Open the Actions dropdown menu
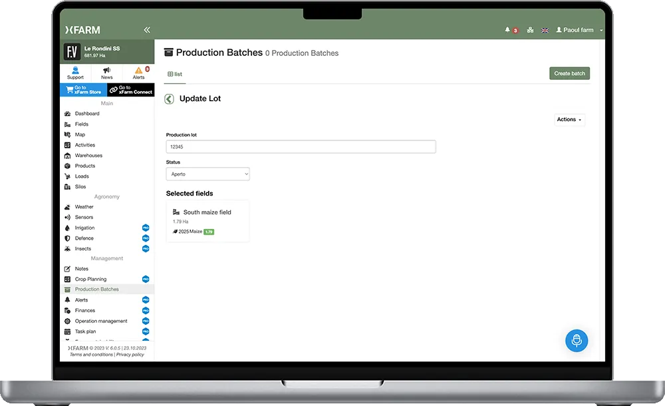This screenshot has height=406, width=665. pos(569,120)
